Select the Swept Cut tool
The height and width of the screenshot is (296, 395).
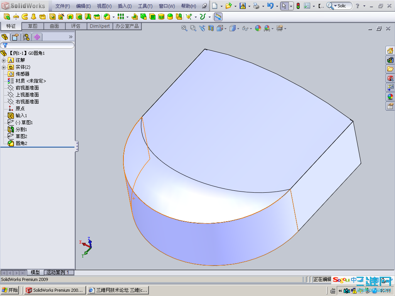pos(79,17)
